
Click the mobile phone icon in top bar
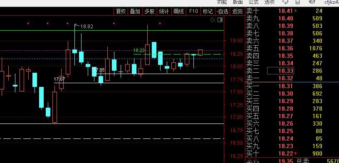click(298, 2)
